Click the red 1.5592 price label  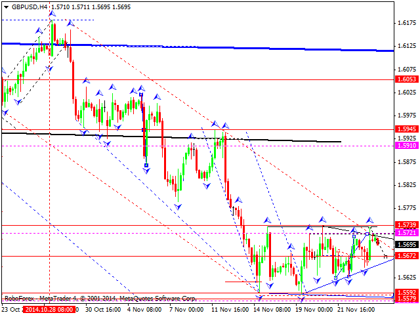(x=406, y=293)
